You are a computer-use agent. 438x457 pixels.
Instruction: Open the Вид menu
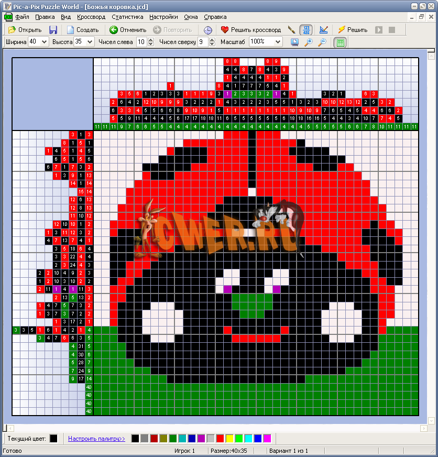click(66, 17)
